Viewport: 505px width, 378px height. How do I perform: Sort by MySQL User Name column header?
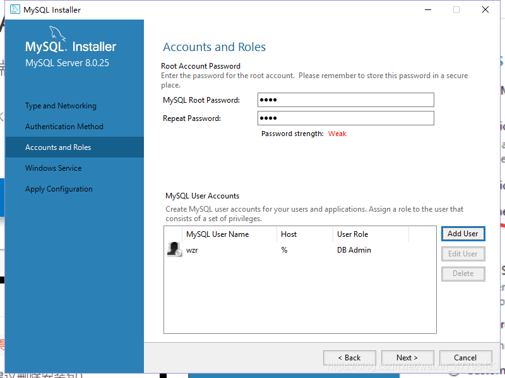[230, 234]
